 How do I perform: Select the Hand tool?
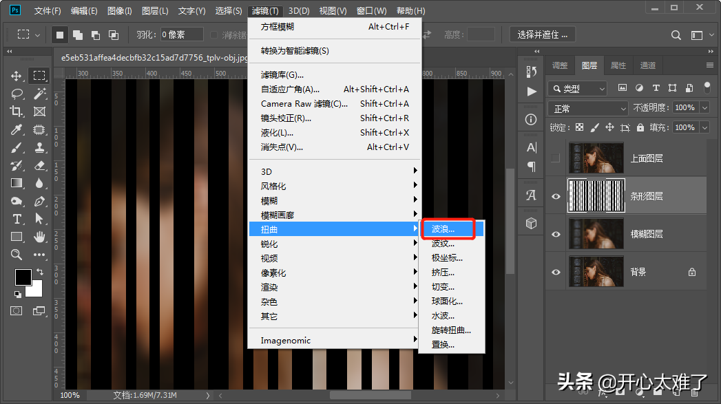click(x=39, y=237)
